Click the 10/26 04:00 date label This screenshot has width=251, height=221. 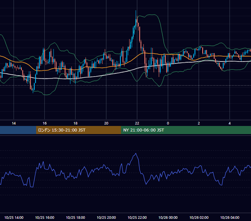[230, 217]
